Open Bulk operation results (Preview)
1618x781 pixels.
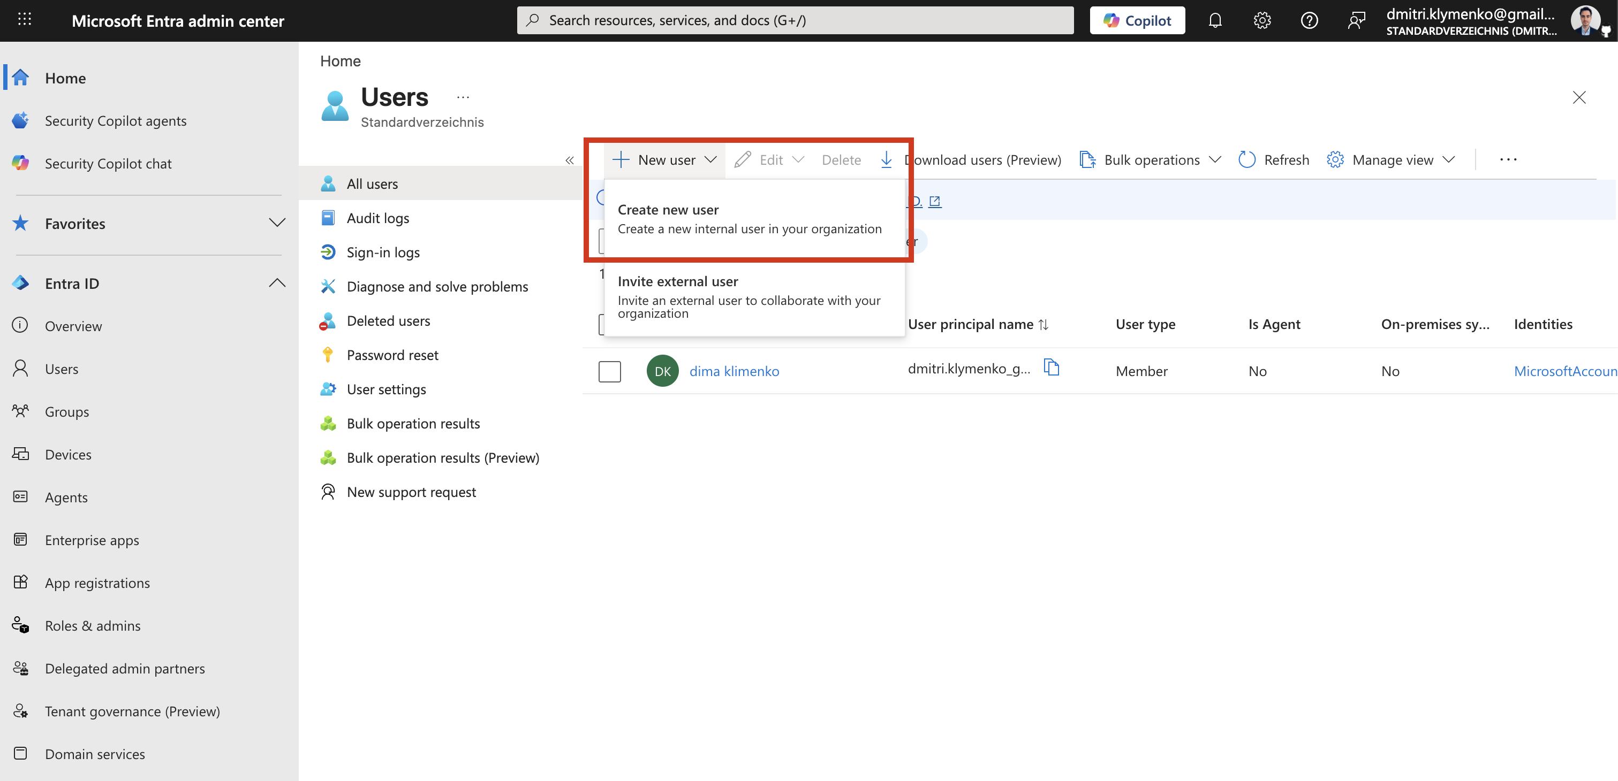point(442,457)
